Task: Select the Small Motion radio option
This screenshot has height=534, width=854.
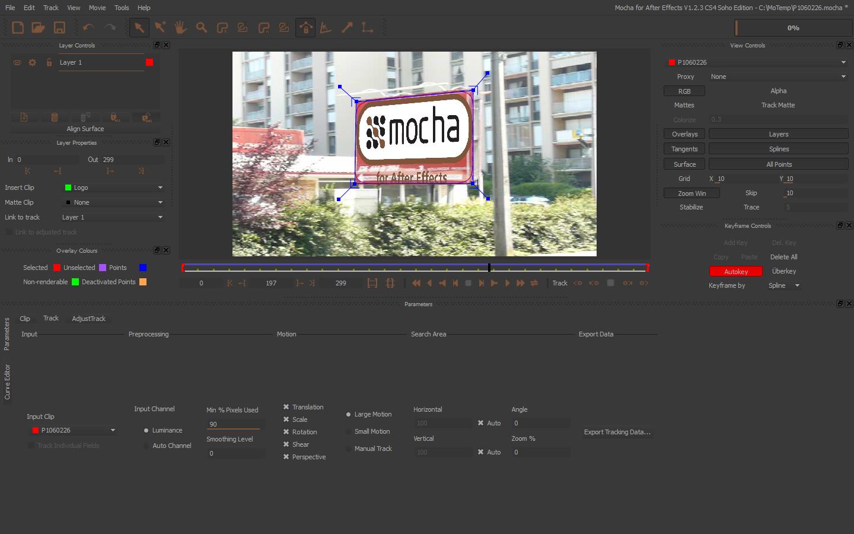Action: click(348, 431)
